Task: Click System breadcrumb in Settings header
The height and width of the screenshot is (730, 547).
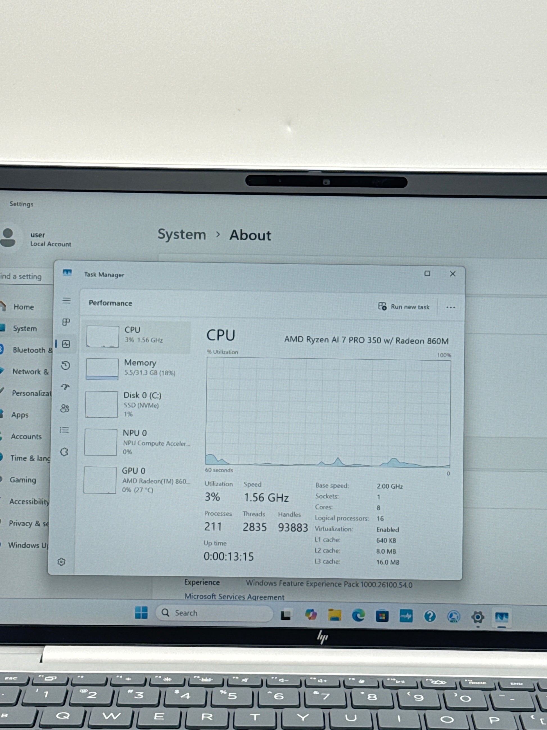Action: 182,234
